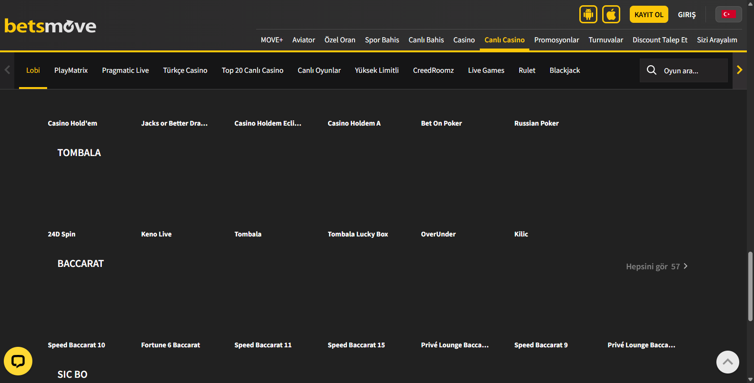
Task: Open the live chat support bubble
Action: [x=18, y=361]
